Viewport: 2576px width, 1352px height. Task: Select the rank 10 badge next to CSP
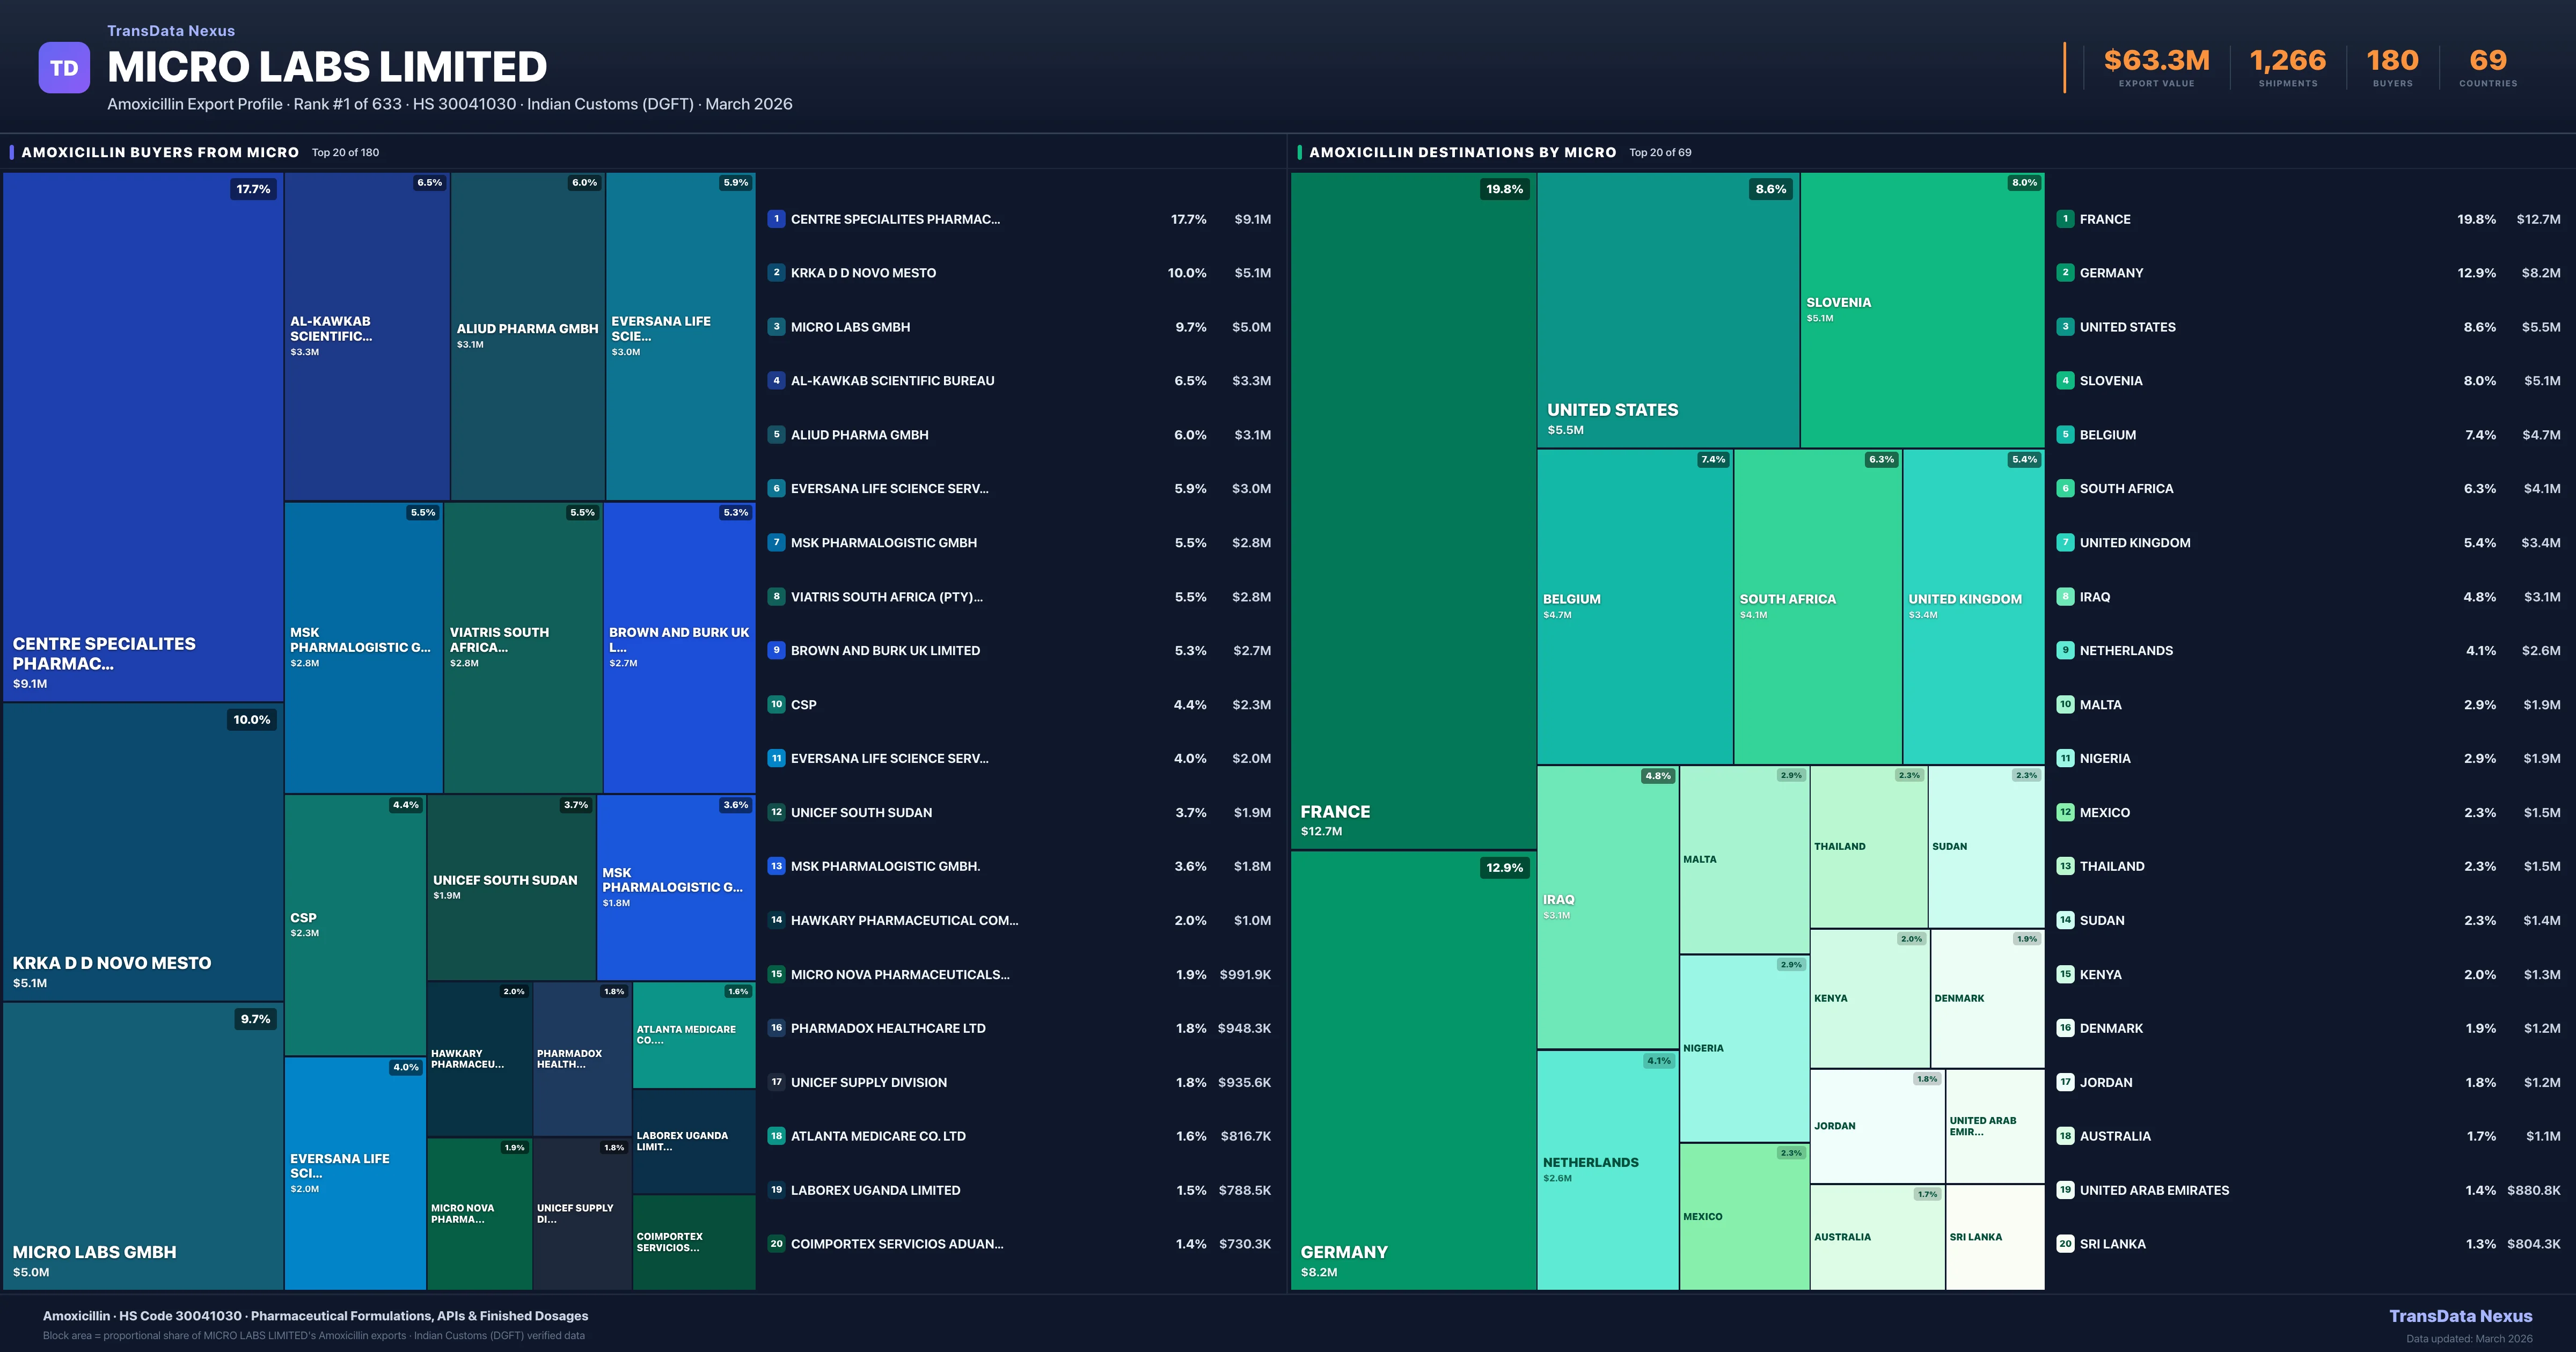[x=776, y=704]
